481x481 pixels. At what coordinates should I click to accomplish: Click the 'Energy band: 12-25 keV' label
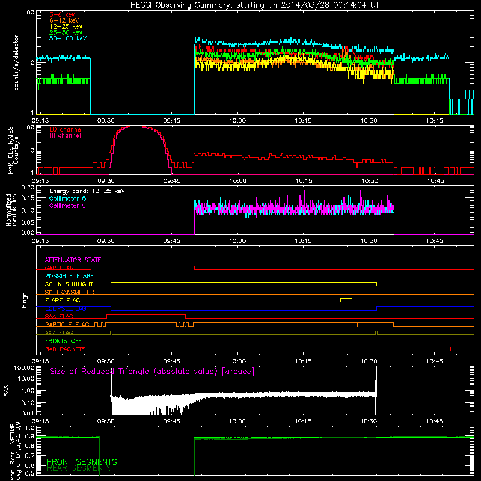pyautogui.click(x=87, y=191)
